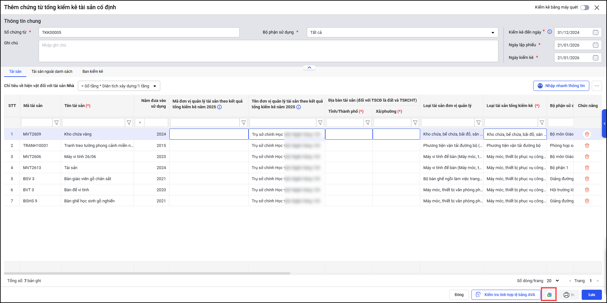This screenshot has height=303, width=607.
Task: Delete the BGHS 9 asset row
Action: click(x=587, y=201)
